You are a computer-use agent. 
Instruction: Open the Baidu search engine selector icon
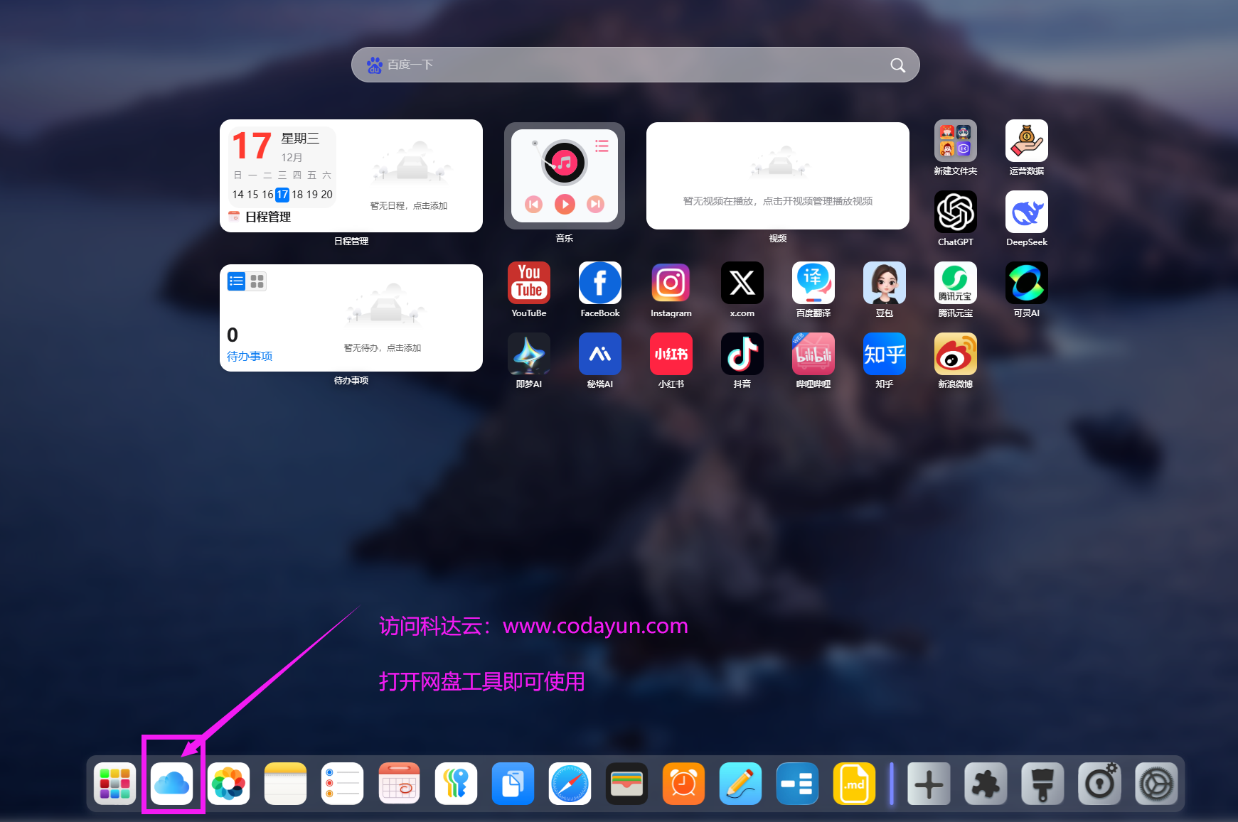click(x=374, y=65)
